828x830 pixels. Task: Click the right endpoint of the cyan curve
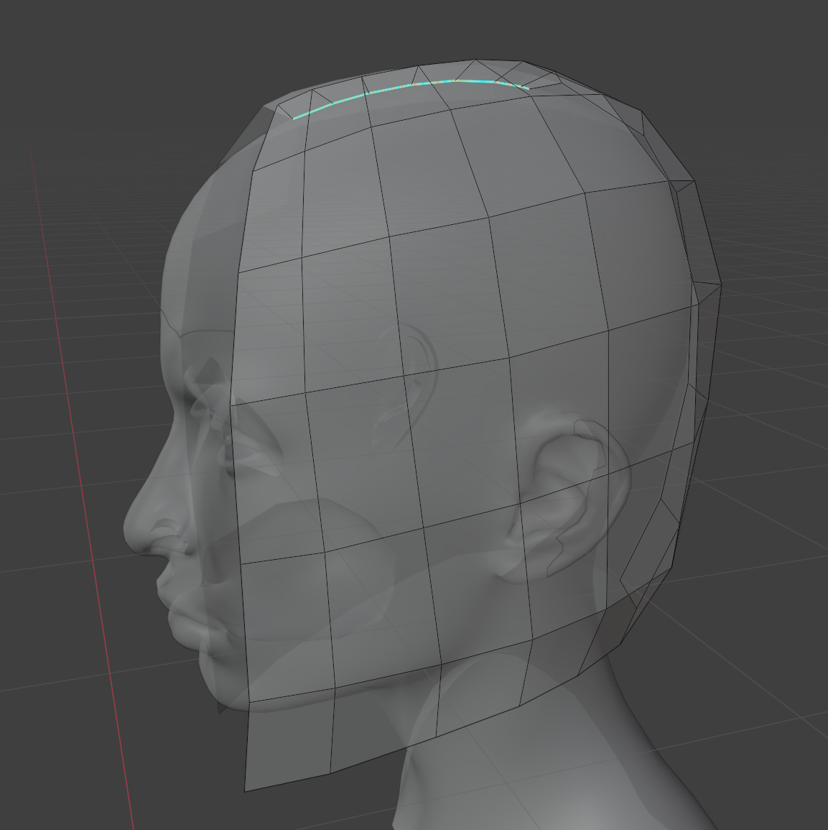click(x=529, y=89)
